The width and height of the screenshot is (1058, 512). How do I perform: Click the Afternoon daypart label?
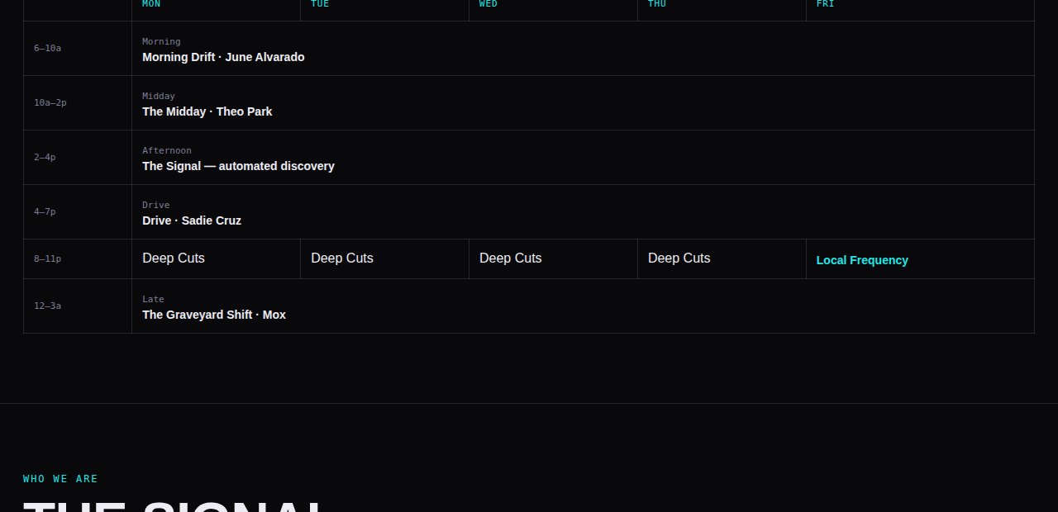click(167, 150)
